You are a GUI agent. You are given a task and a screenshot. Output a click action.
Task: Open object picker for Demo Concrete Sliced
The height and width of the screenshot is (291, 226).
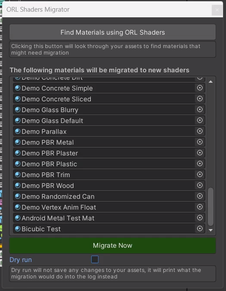point(200,99)
